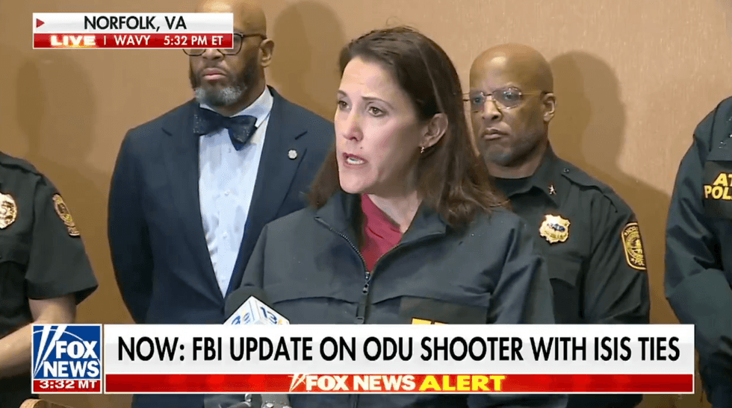Click the yellow lettering on the speaker's jacket
The image size is (732, 408).
pyautogui.click(x=425, y=321)
